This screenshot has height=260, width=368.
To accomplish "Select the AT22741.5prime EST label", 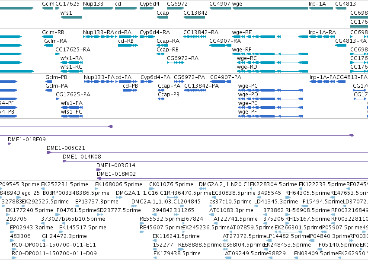I will pos(235,219).
